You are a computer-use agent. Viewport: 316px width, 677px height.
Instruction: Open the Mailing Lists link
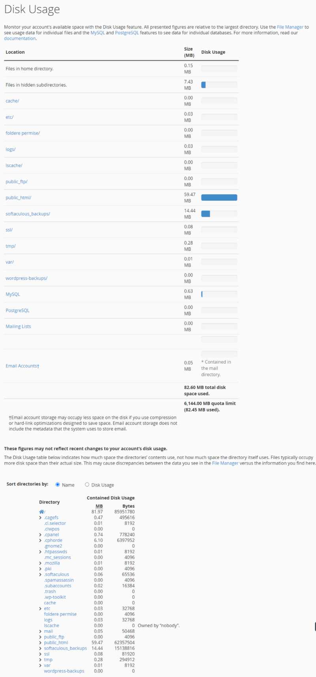tap(18, 326)
